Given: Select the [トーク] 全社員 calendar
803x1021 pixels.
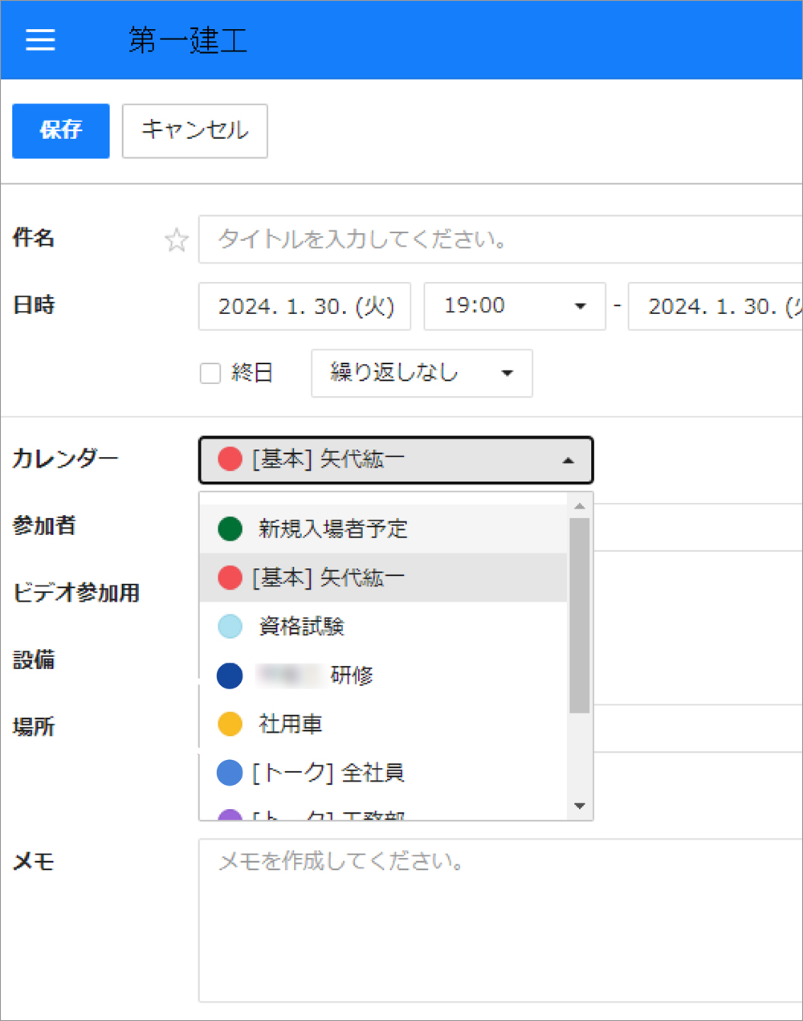Looking at the screenshot, I should pos(328,773).
